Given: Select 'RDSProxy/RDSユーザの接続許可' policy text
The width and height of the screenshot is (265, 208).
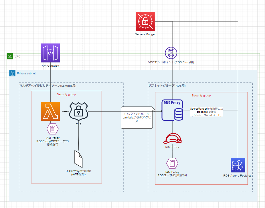Looking at the screenshot, I should click(x=53, y=143).
